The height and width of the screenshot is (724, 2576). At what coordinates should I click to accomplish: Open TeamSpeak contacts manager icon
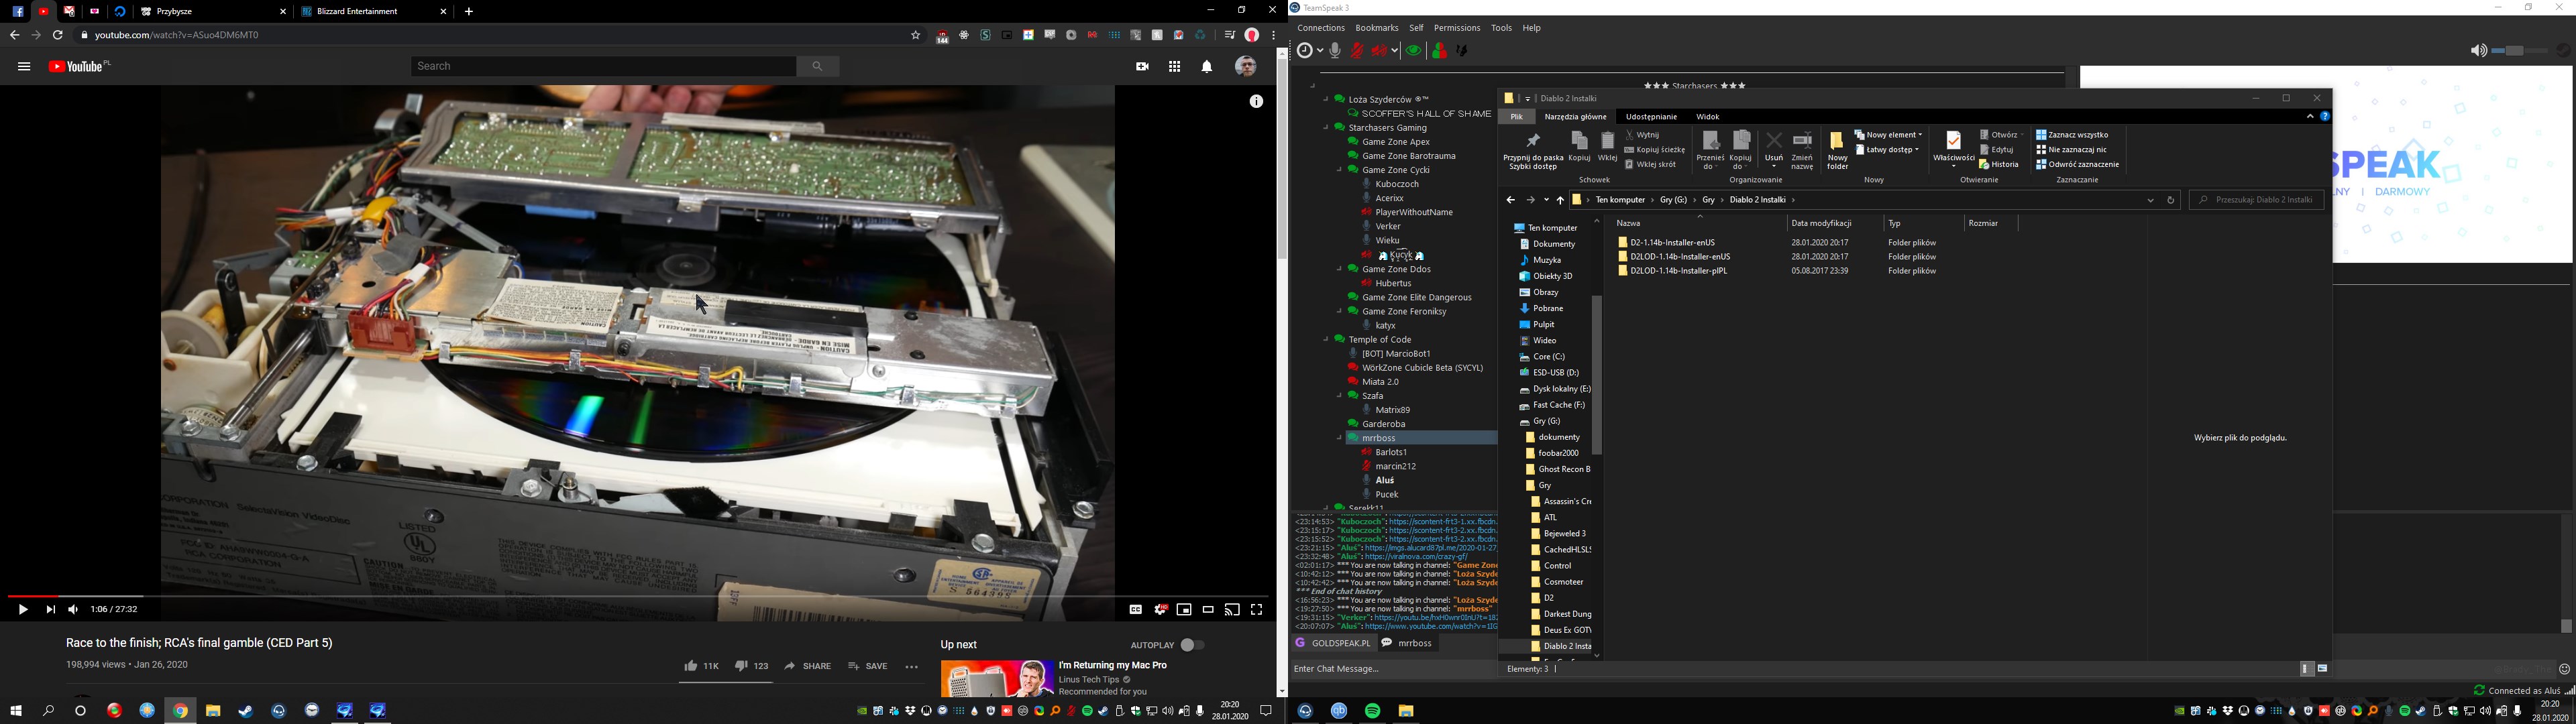(x=1439, y=51)
